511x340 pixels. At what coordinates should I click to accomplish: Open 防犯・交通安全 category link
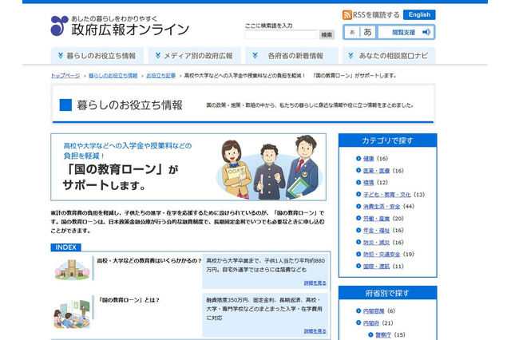click(x=382, y=255)
